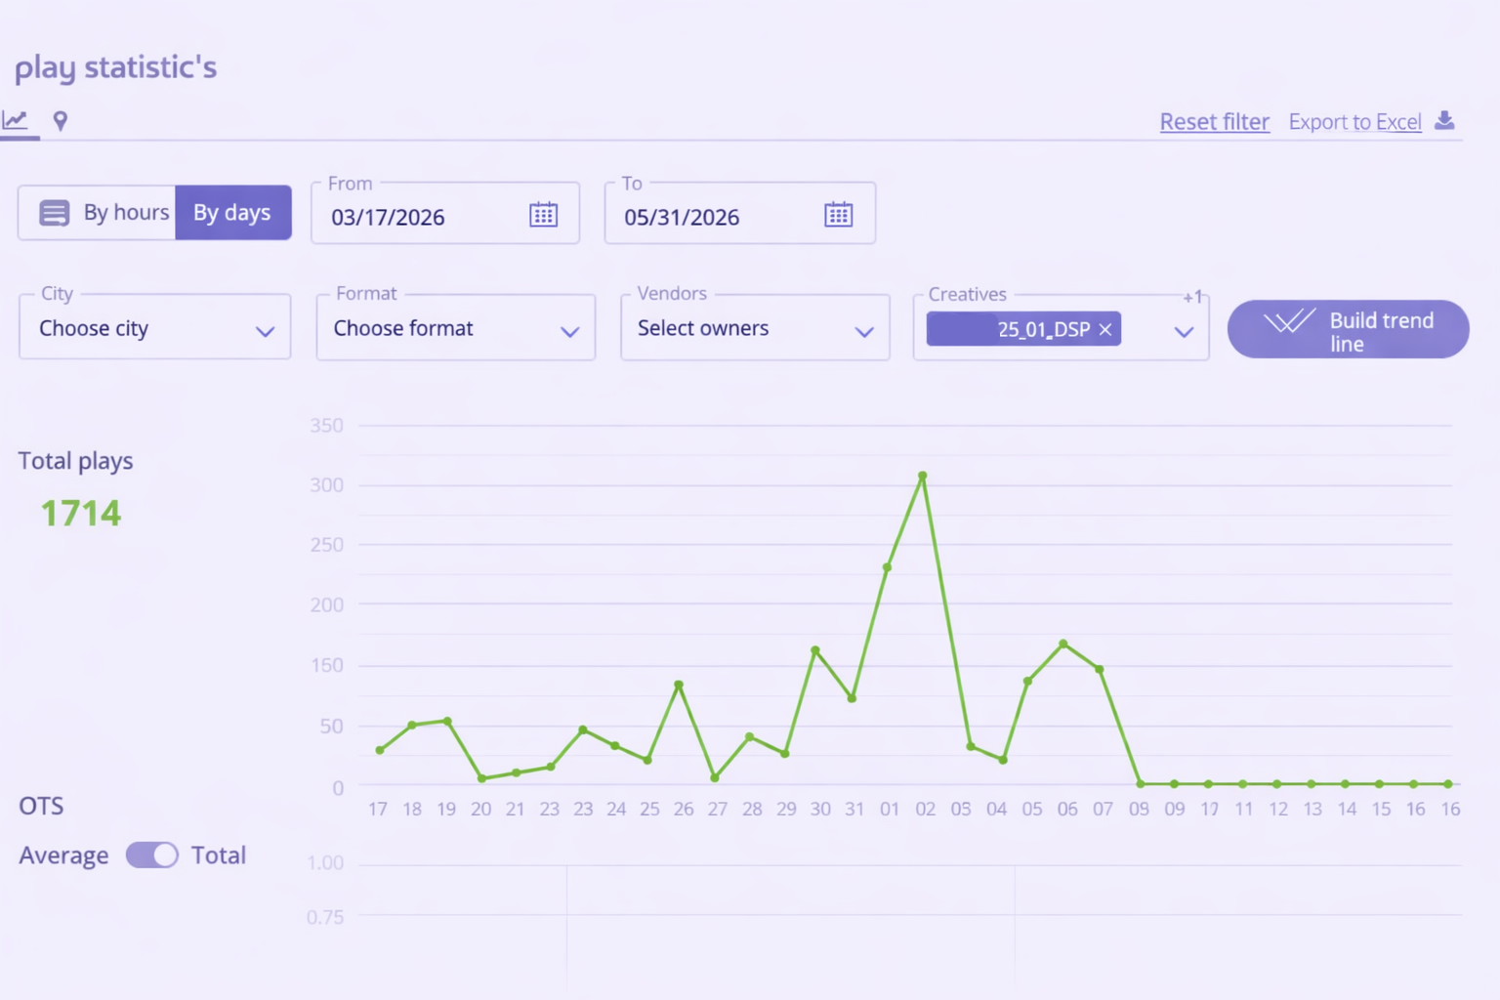Click the data point at date 26

click(679, 686)
